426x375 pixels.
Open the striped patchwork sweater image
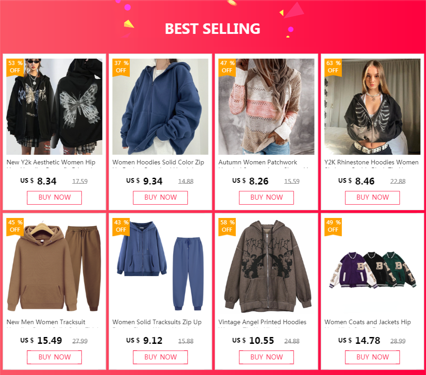click(266, 107)
